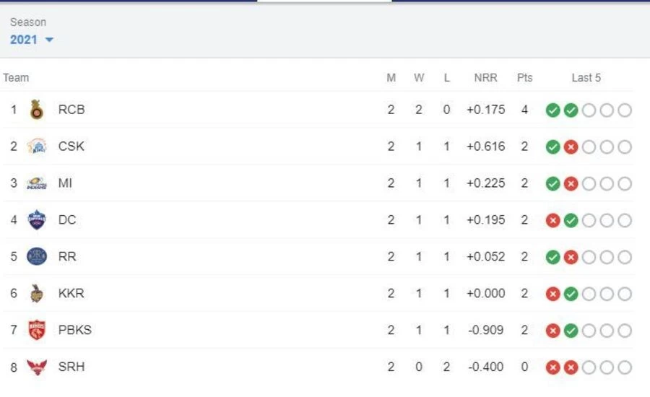Click SRH's first red loss indicator
This screenshot has width=650, height=397.
(x=553, y=368)
